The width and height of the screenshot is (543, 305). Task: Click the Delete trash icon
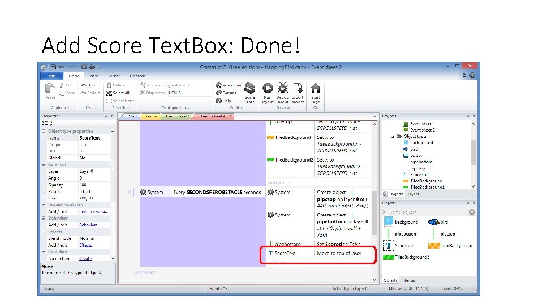click(x=109, y=85)
